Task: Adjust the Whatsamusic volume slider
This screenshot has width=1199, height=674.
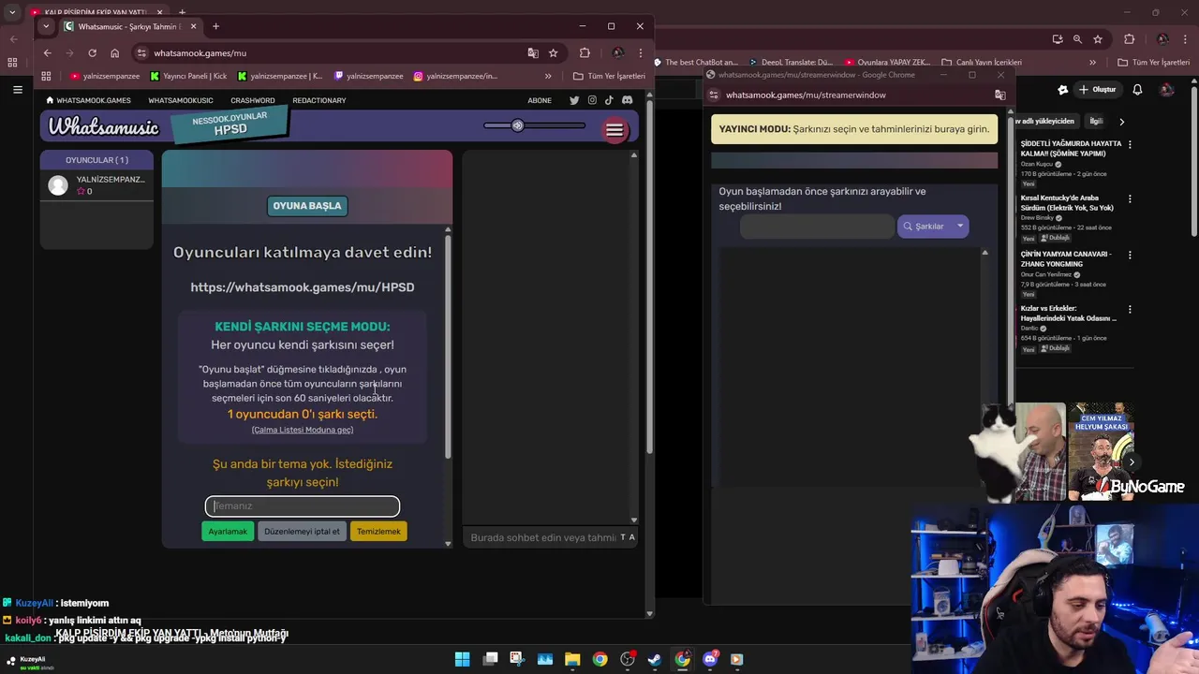Action: point(534,125)
